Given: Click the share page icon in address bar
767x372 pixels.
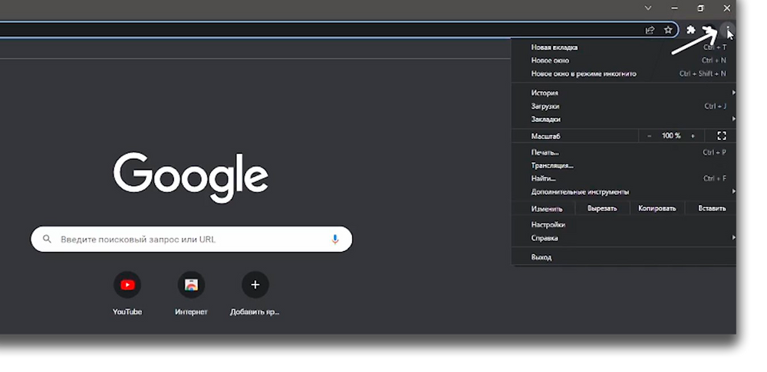Looking at the screenshot, I should click(x=650, y=30).
